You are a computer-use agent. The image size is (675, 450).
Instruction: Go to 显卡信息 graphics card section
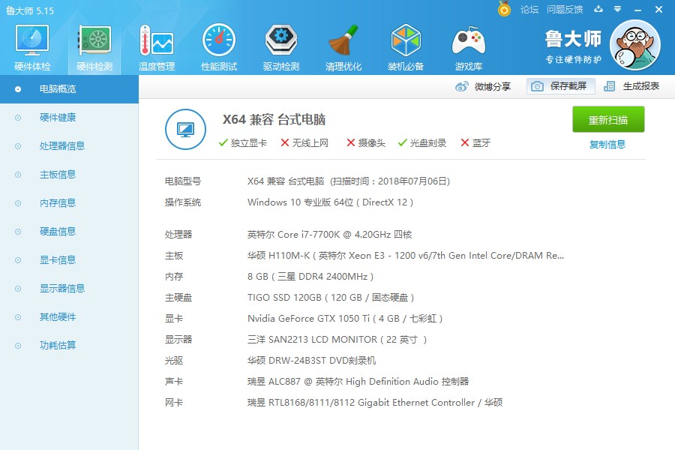tap(58, 260)
